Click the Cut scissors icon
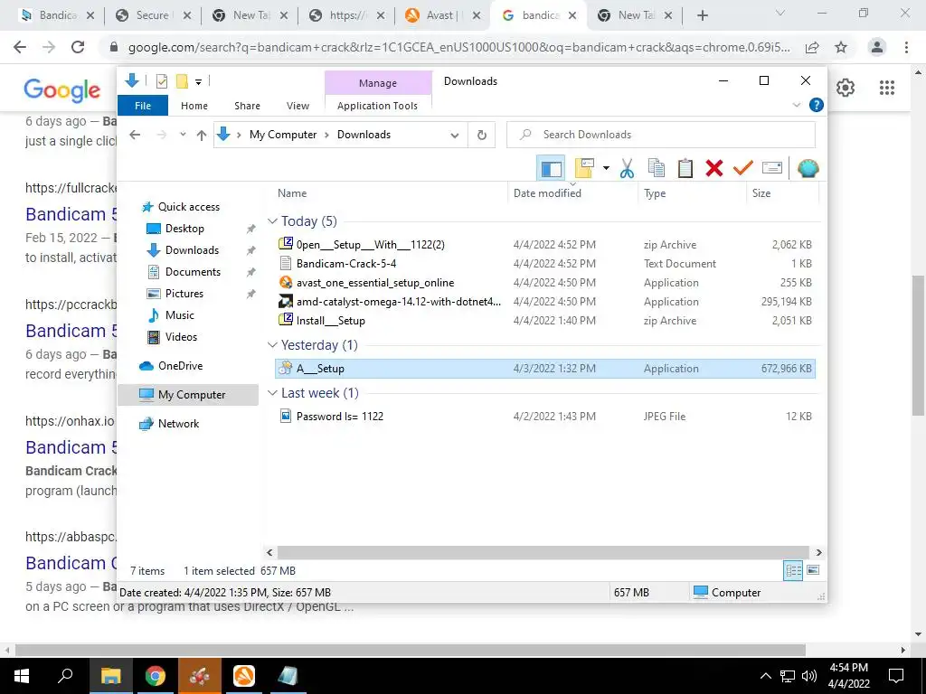Image resolution: width=926 pixels, height=694 pixels. 627,169
